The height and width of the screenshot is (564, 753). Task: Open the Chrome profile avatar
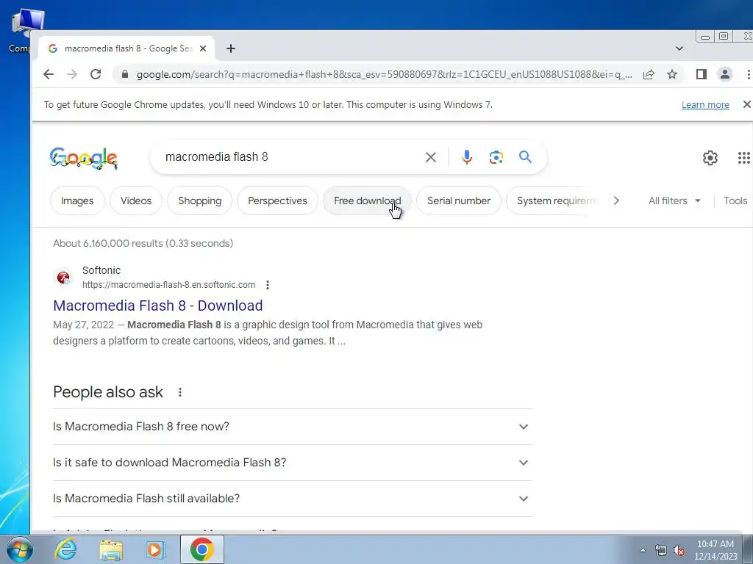pos(724,74)
